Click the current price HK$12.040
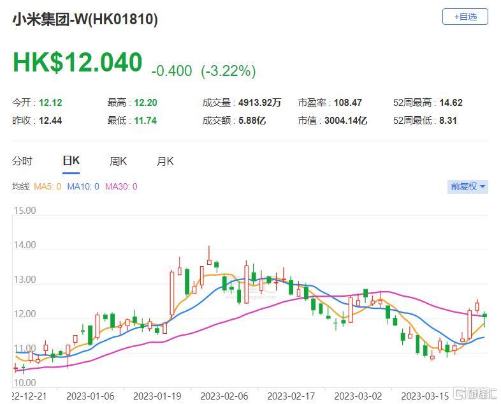This screenshot has height=404, width=501. click(x=77, y=62)
